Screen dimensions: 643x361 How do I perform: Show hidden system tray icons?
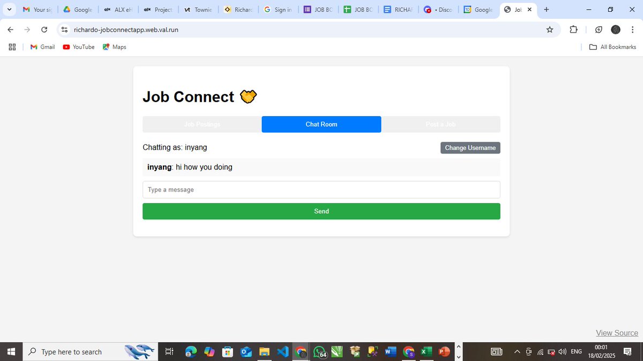coord(517,351)
